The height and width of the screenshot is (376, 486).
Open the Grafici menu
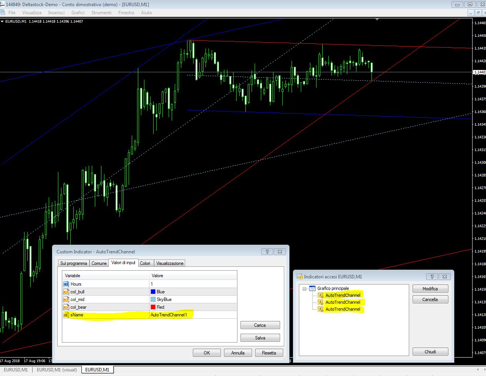coord(78,13)
